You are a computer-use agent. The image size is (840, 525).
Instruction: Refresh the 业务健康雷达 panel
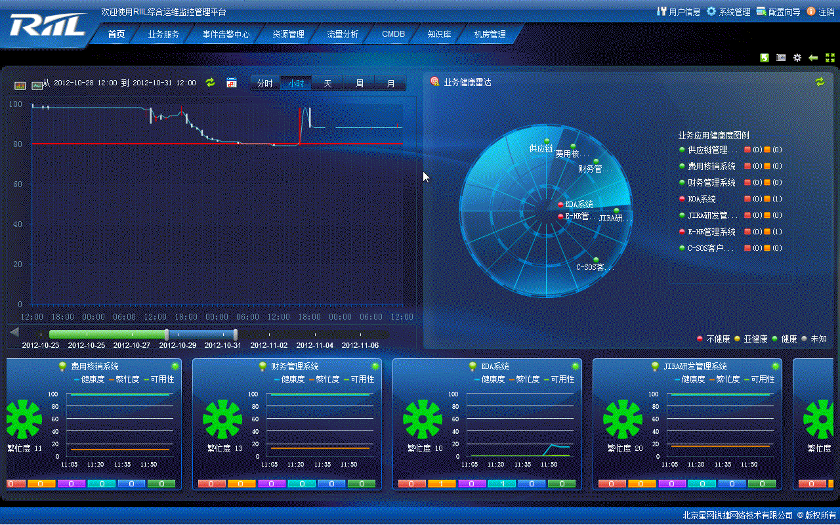[820, 81]
